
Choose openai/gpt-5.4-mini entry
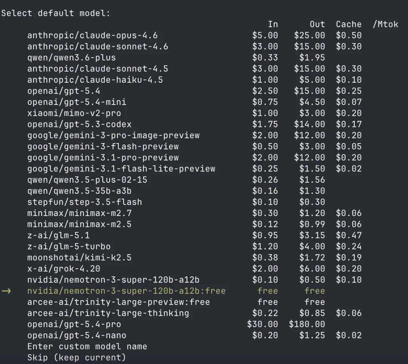(77, 102)
